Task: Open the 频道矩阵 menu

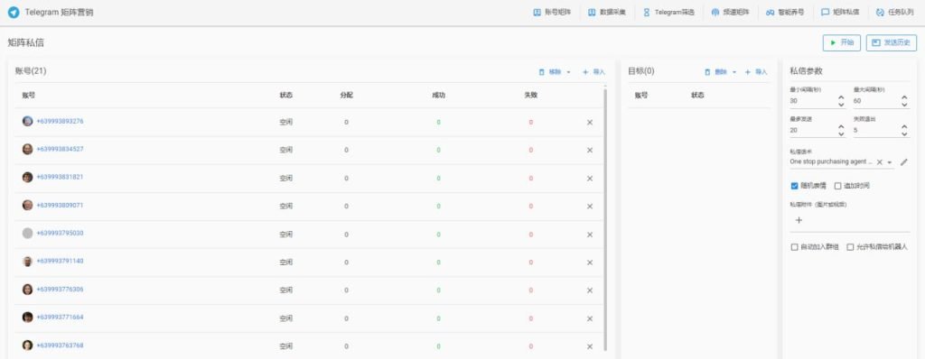Action: point(730,13)
